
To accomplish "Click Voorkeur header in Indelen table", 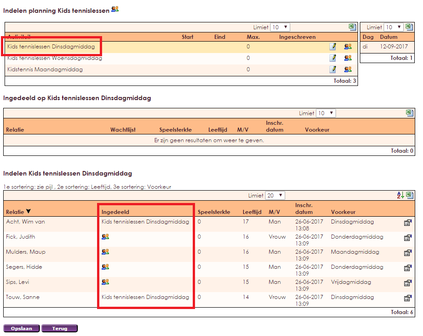I will 343,212.
